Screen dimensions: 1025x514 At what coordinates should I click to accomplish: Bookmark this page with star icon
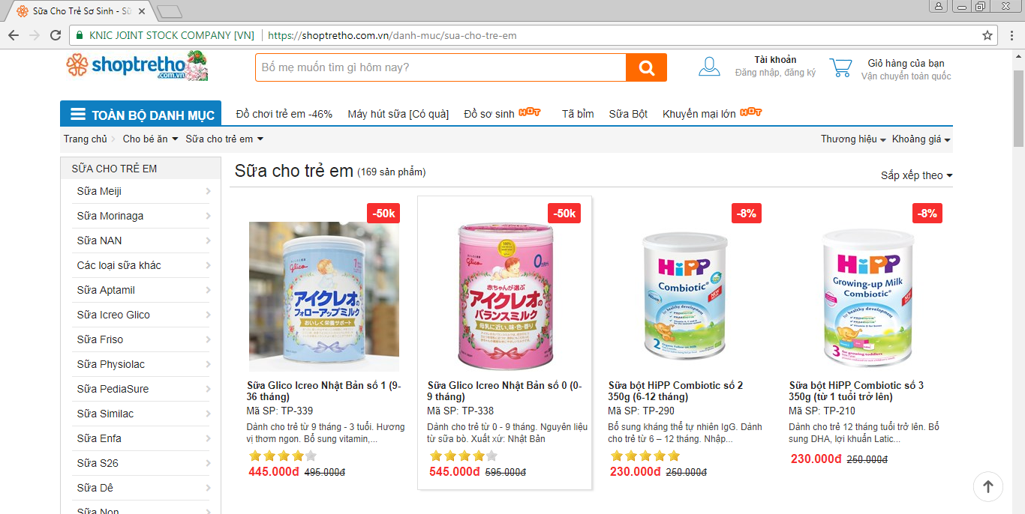point(987,35)
